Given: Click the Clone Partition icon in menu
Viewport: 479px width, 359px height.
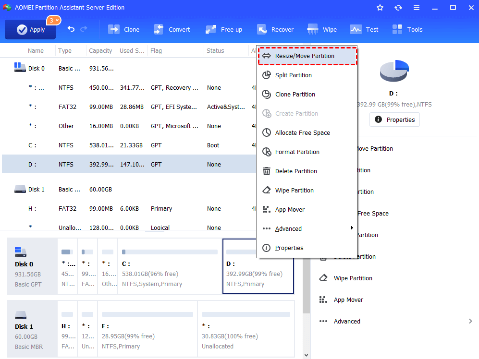Looking at the screenshot, I should (x=266, y=94).
